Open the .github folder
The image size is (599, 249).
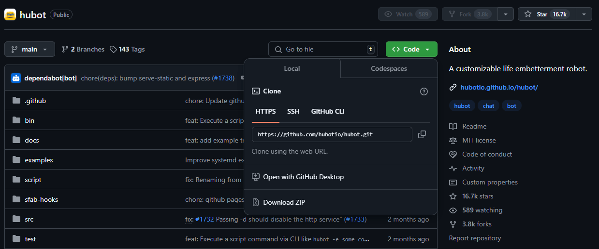(x=35, y=101)
